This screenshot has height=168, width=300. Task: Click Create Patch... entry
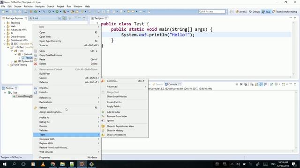[x=125, y=102]
